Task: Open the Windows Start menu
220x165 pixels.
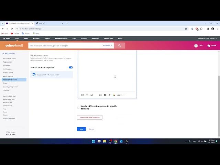Action: 93,141
